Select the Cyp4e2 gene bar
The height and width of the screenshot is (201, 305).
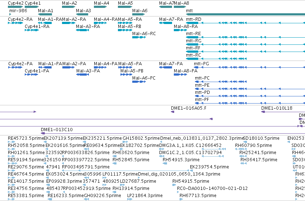[x=15, y=7]
